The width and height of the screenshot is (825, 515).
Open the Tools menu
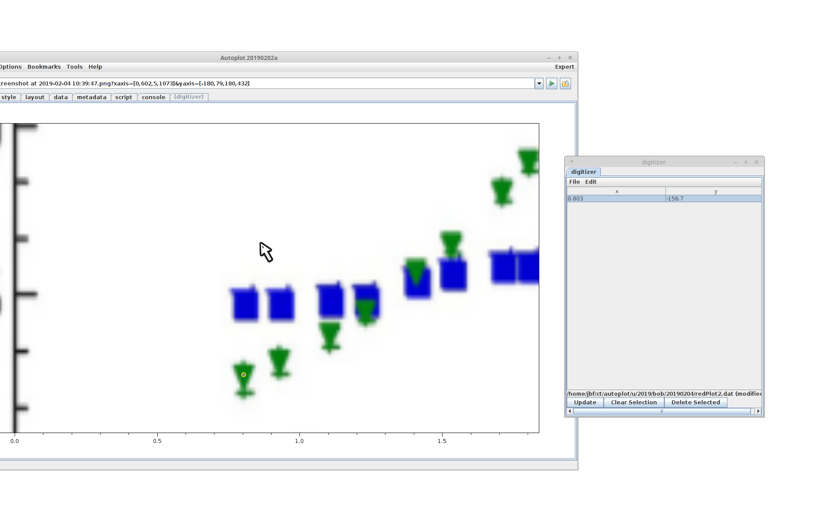pyautogui.click(x=74, y=67)
